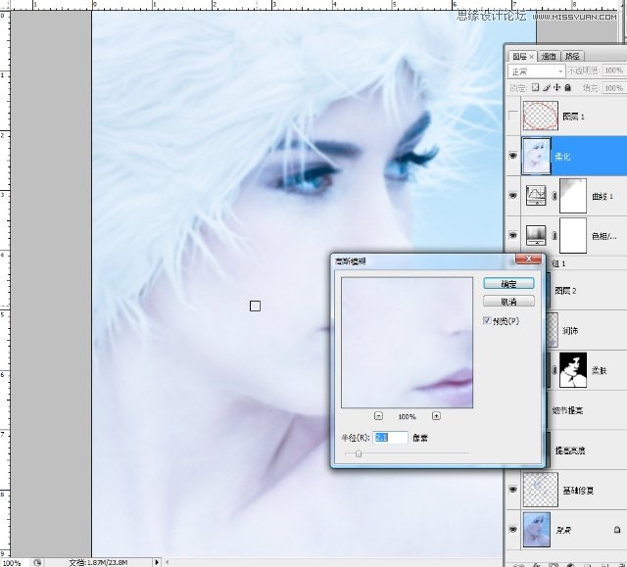Viewport: 627px width, 567px height.
Task: Click the horizontal scrollbar left arrow
Action: [167, 562]
